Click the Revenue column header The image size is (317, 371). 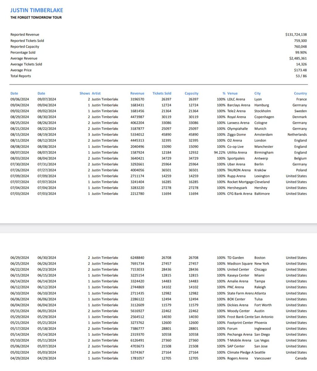click(137, 93)
